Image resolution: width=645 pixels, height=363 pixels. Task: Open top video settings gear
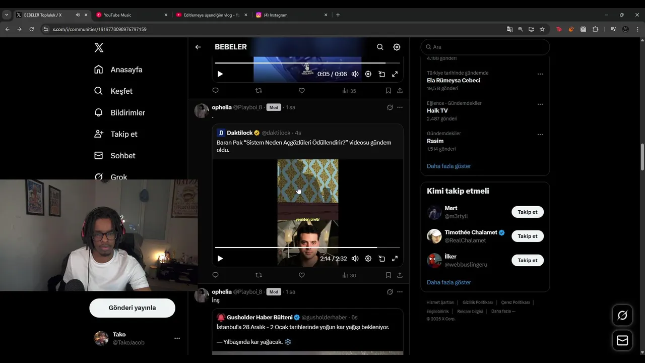[368, 74]
